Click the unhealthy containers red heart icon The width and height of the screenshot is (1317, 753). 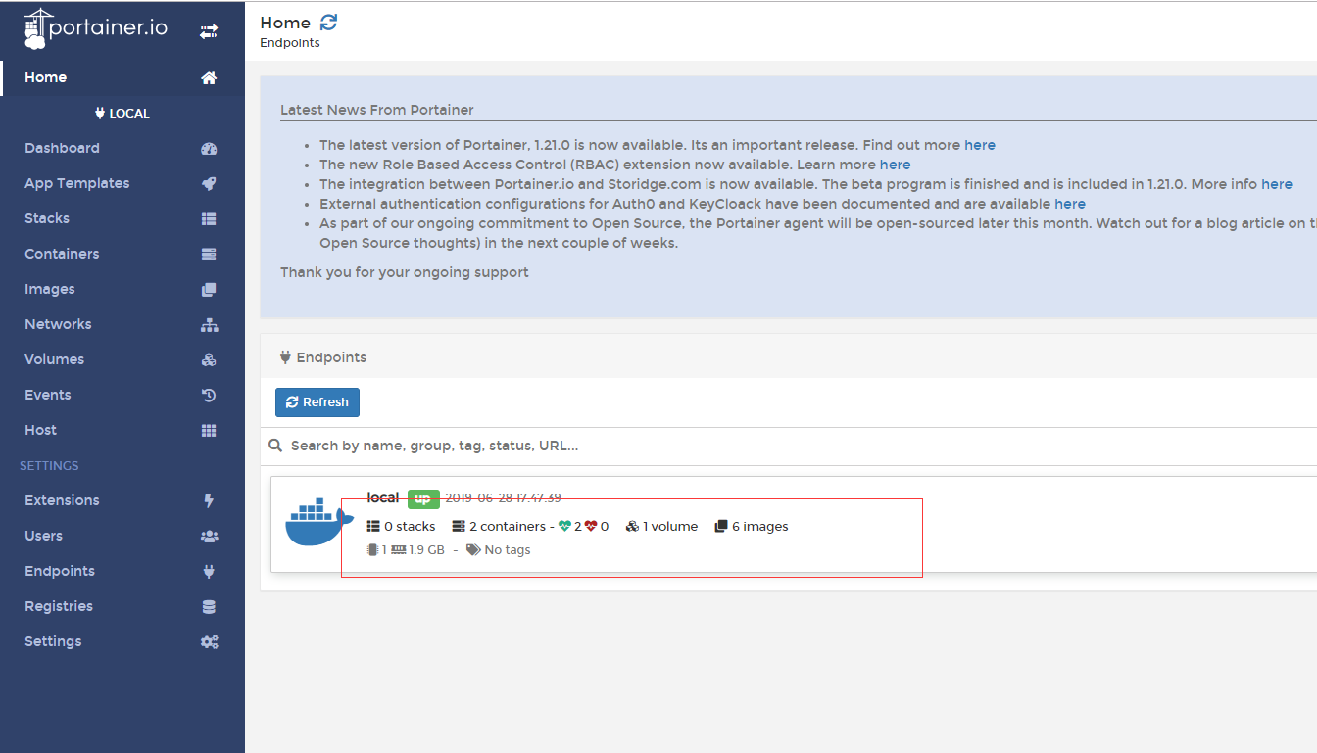(x=591, y=526)
